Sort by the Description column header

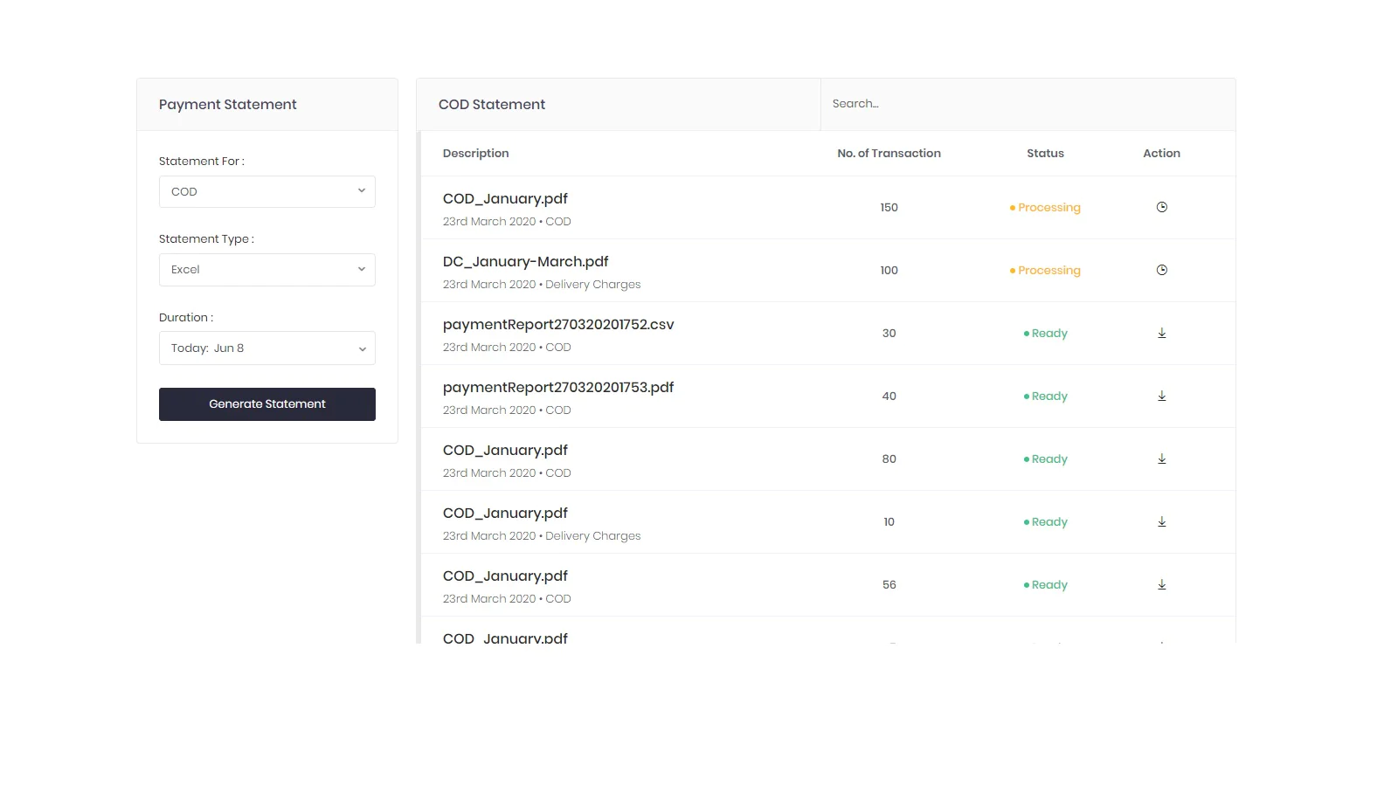click(475, 153)
